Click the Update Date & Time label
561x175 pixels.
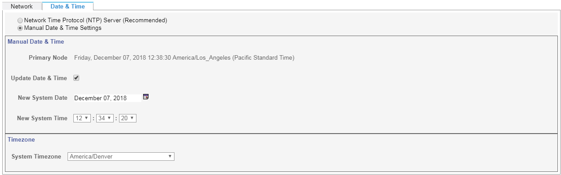[x=39, y=78]
